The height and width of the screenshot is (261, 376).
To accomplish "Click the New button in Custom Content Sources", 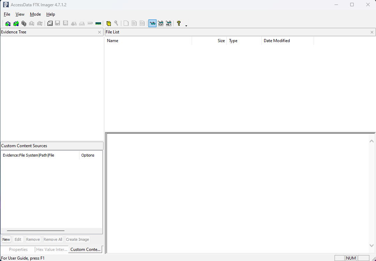I will coord(6,239).
